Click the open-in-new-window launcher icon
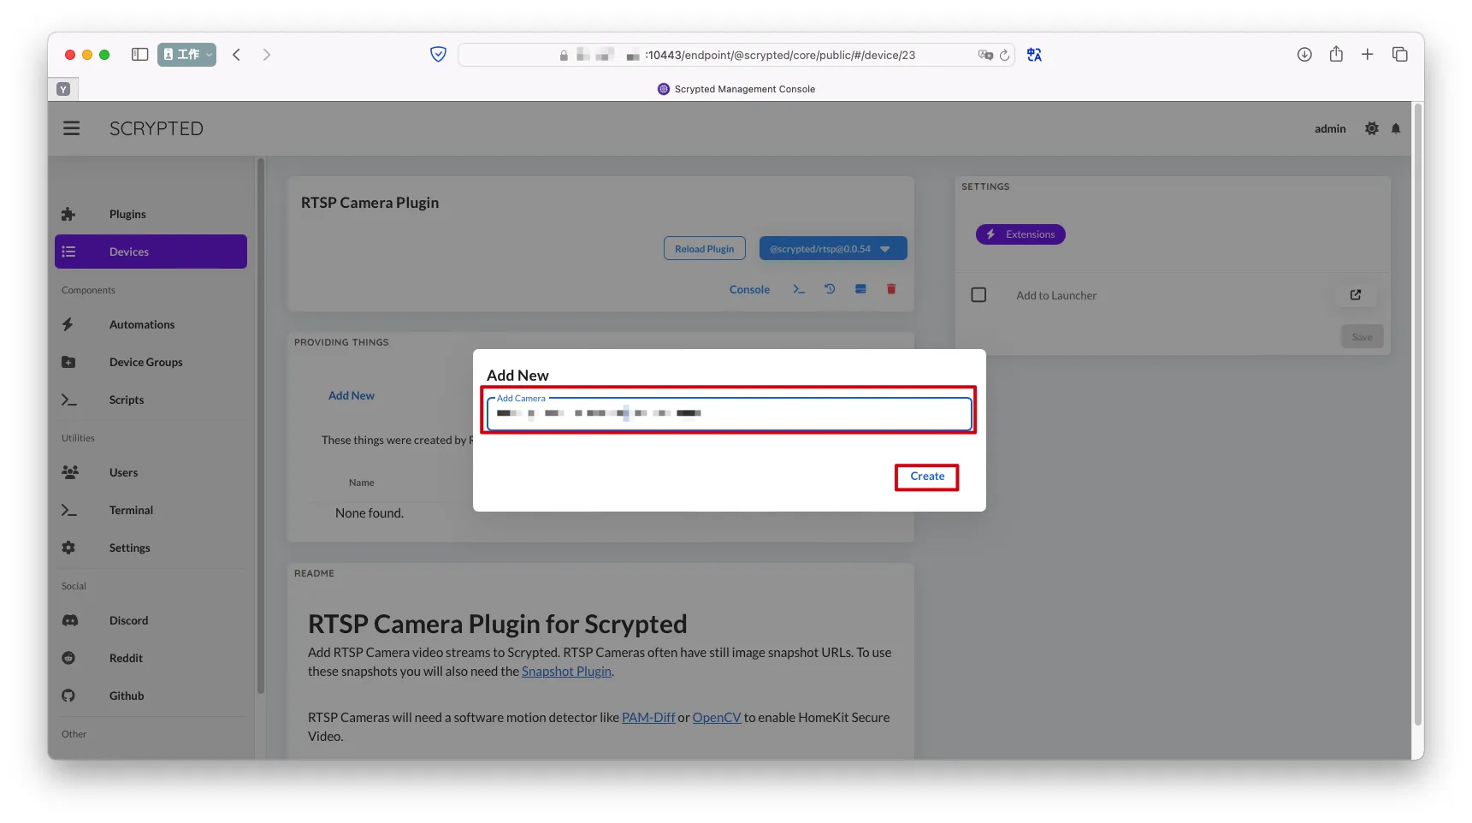The width and height of the screenshot is (1472, 823). click(x=1356, y=295)
